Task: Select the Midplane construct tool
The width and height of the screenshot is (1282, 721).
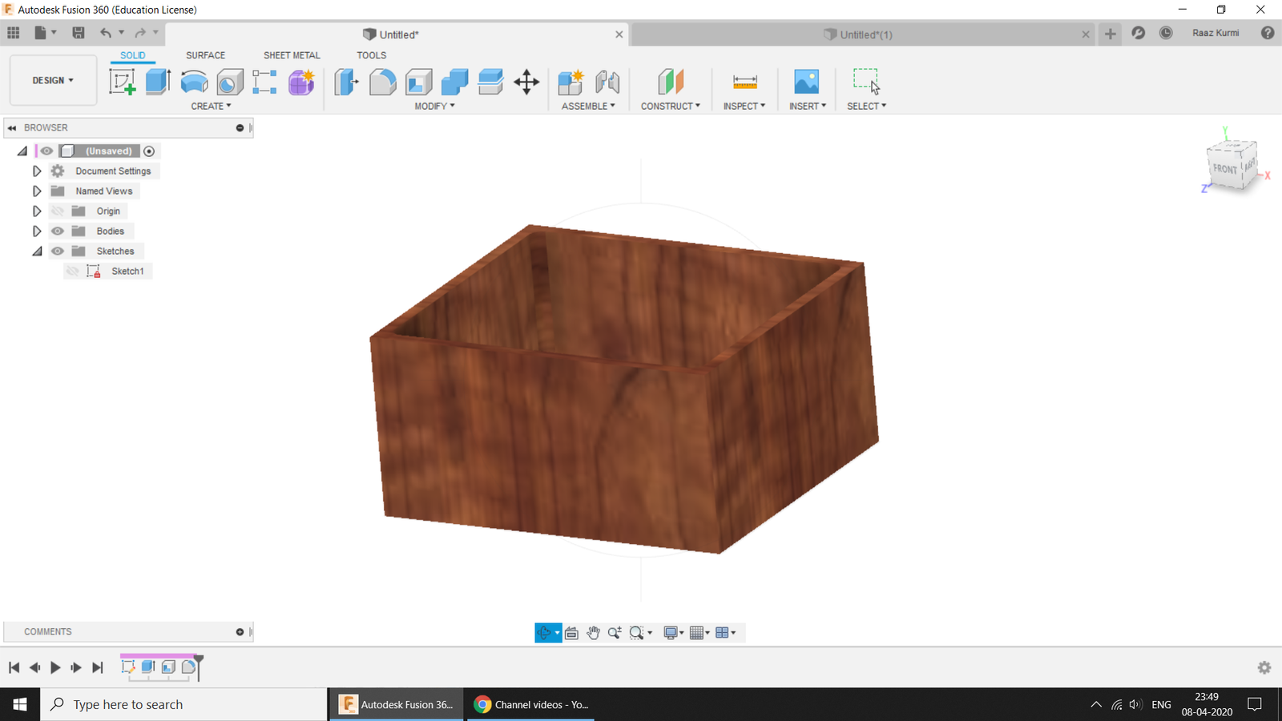Action: pyautogui.click(x=671, y=82)
